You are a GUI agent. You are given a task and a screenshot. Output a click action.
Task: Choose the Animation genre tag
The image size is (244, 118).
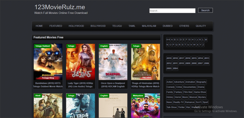click(190, 82)
